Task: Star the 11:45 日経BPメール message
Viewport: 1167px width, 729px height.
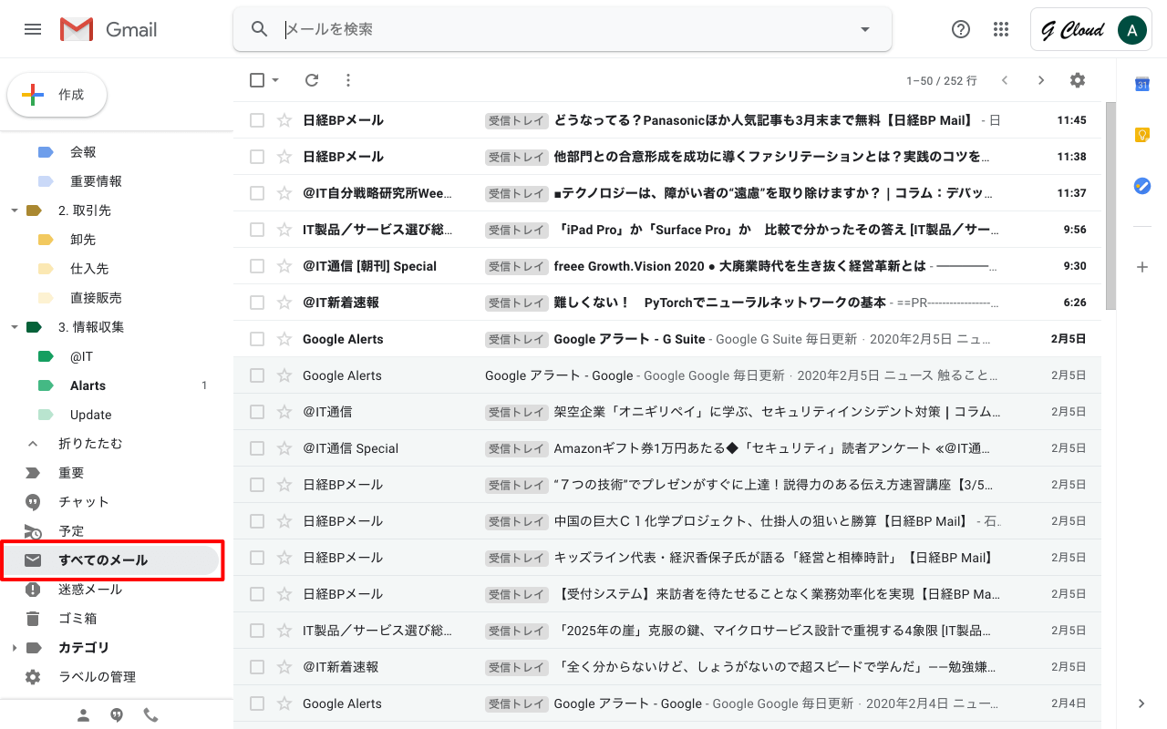Action: pyautogui.click(x=284, y=120)
